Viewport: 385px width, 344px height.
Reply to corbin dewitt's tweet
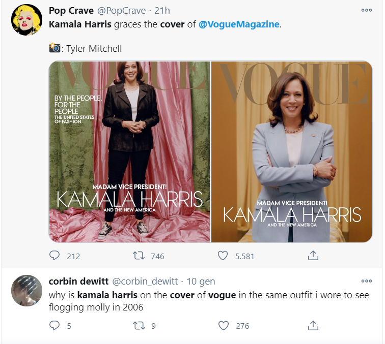(x=55, y=325)
